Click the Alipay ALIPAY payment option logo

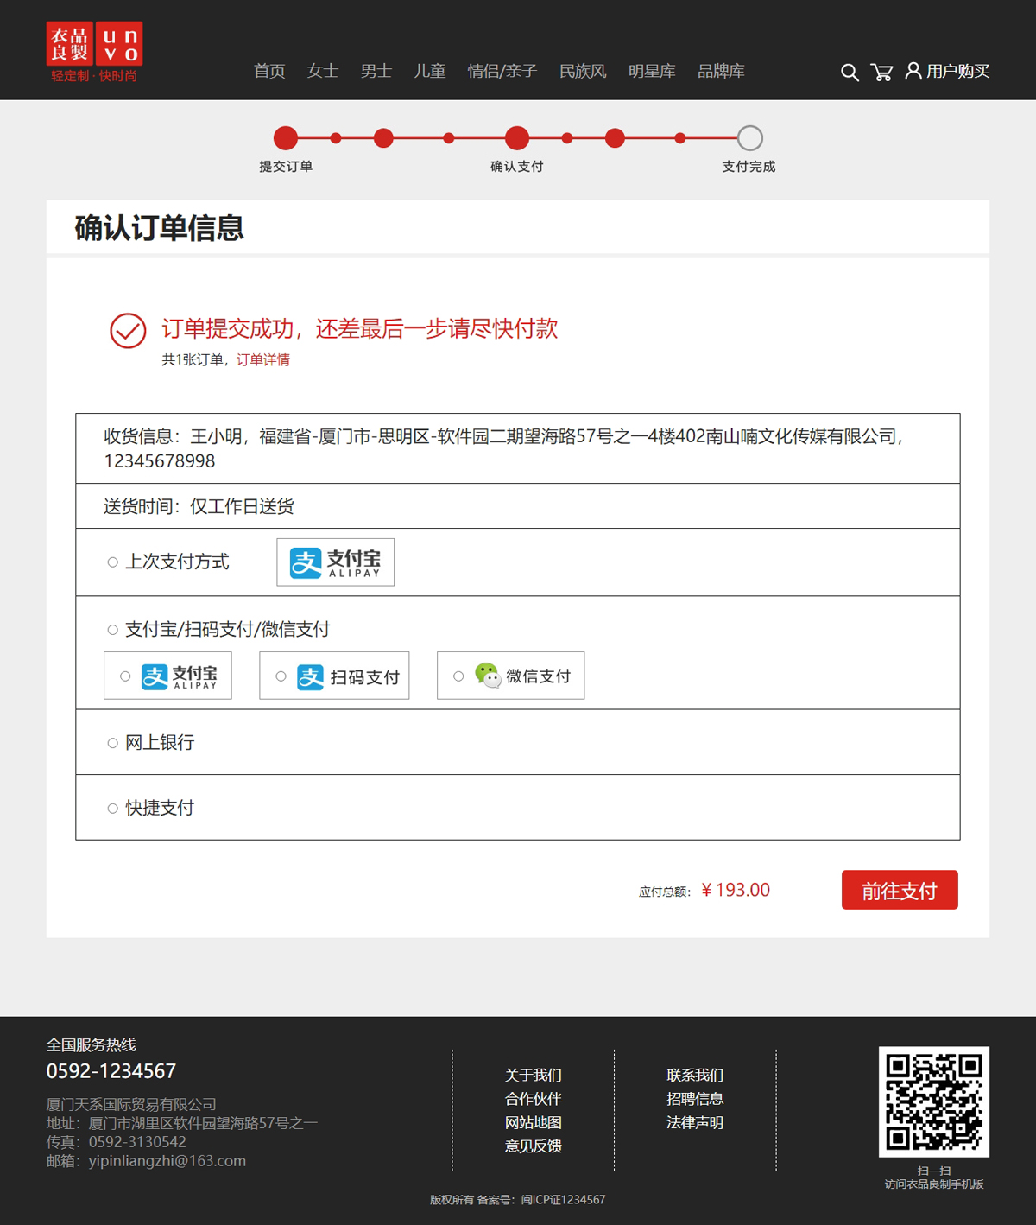(179, 676)
